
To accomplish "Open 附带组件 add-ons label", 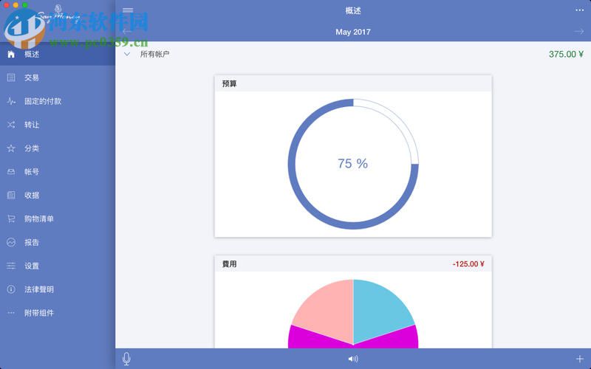I will click(x=39, y=313).
